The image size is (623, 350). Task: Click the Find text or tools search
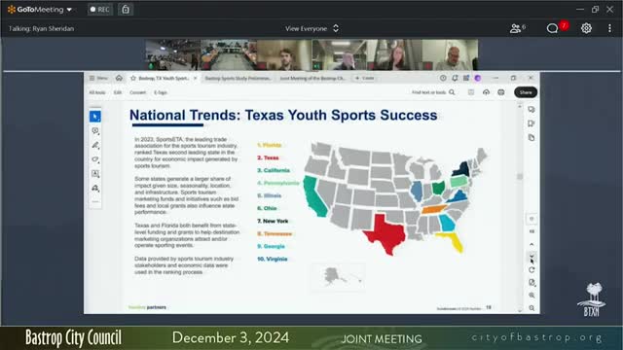pos(433,92)
